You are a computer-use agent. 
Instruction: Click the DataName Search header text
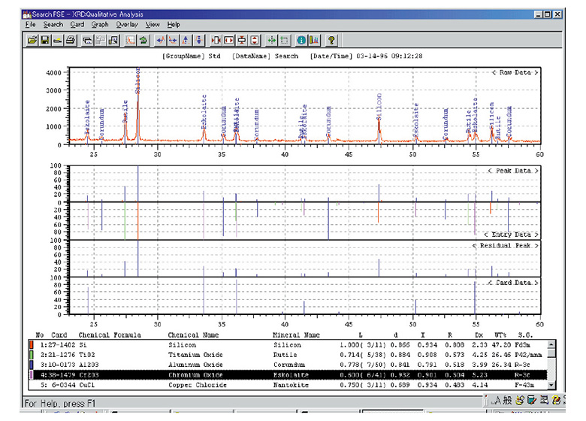(265, 56)
